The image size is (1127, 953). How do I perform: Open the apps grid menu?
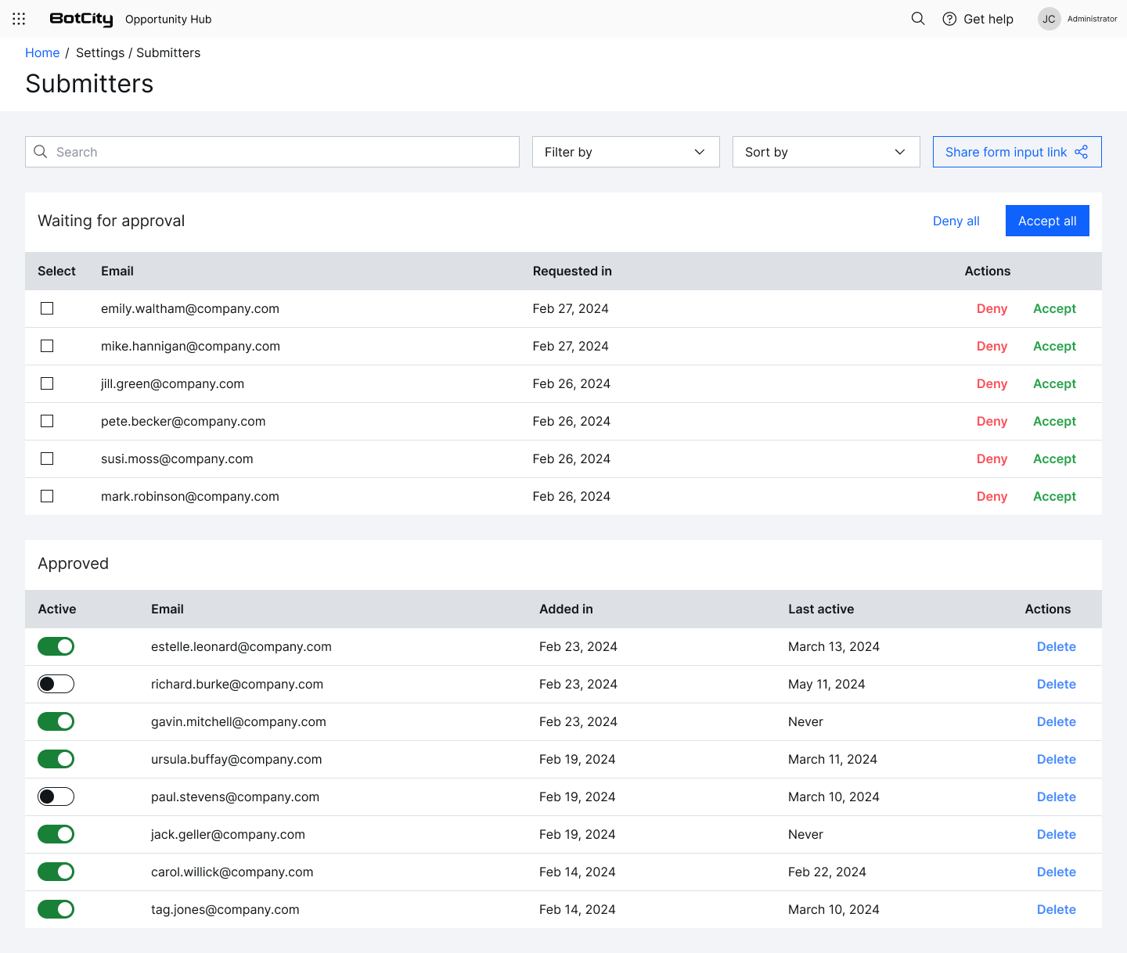pyautogui.click(x=19, y=19)
